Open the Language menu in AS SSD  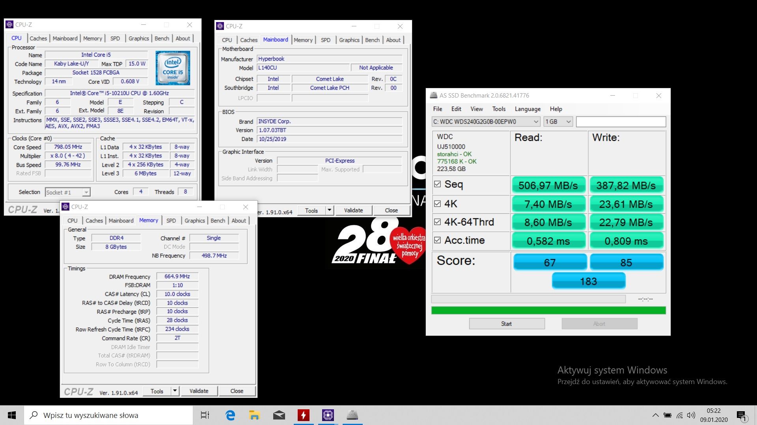(x=527, y=109)
